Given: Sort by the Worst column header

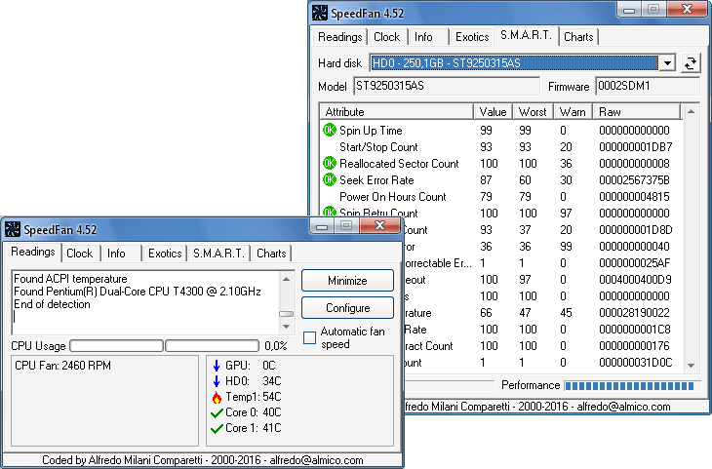Looking at the screenshot, I should 533,112.
